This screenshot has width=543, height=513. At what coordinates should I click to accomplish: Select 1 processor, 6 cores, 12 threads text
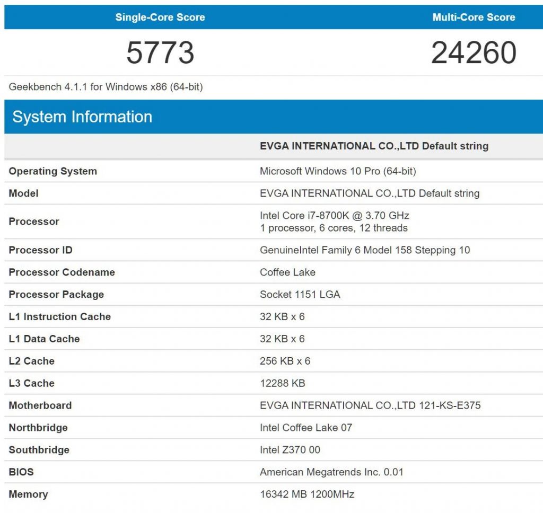pos(334,228)
